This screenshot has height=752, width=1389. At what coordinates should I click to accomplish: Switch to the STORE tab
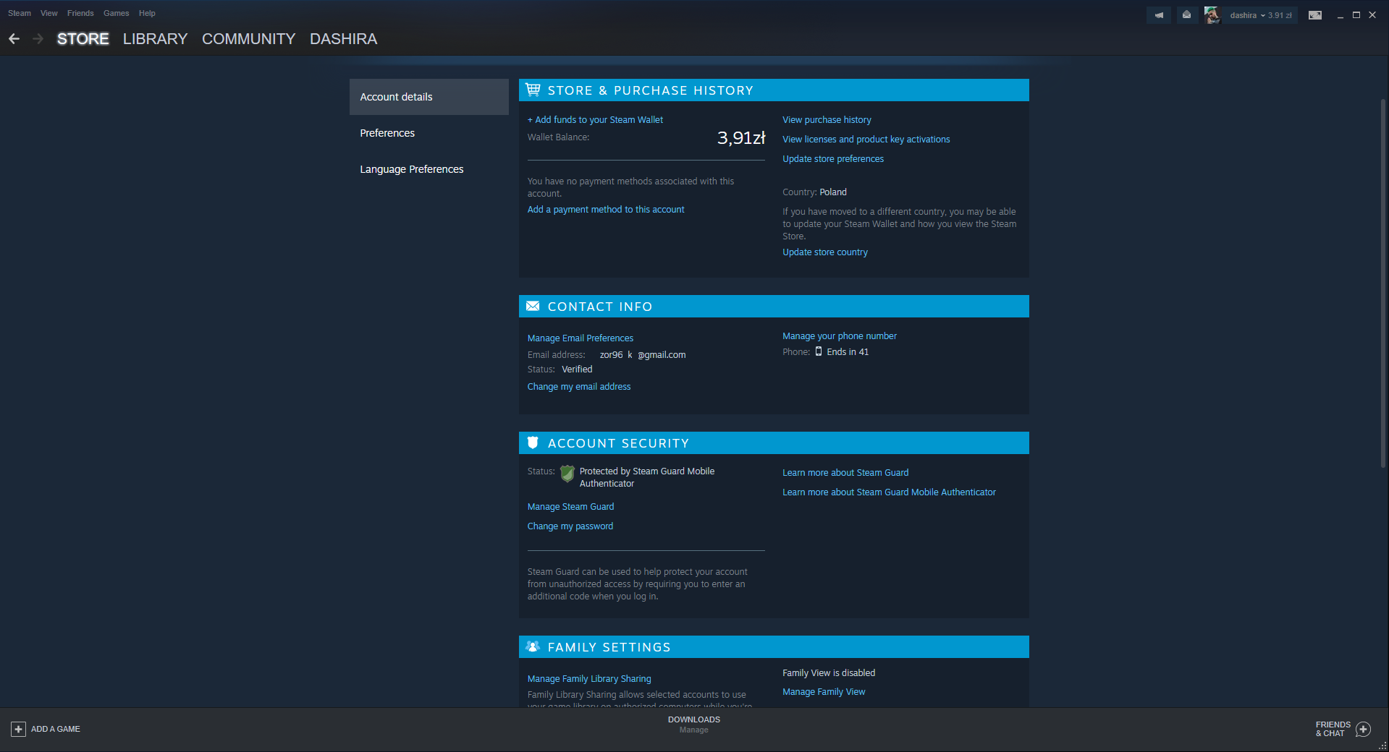click(83, 39)
